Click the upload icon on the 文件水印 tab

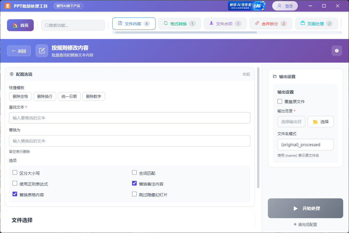pyautogui.click(x=211, y=23)
